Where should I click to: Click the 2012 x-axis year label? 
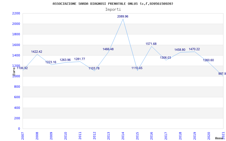click(x=94, y=136)
